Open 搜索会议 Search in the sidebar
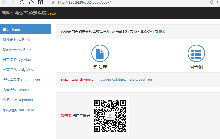The width and height of the screenshot is (220, 139). point(16,90)
